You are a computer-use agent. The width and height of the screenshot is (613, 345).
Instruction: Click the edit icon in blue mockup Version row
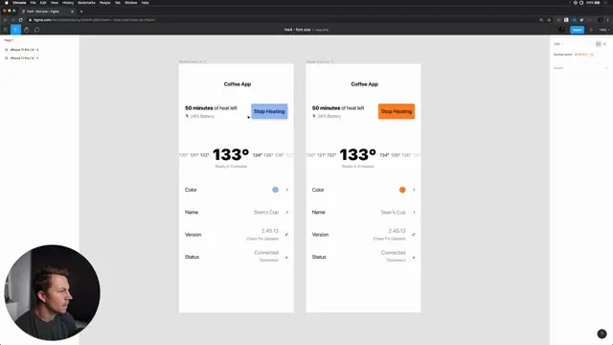[286, 235]
